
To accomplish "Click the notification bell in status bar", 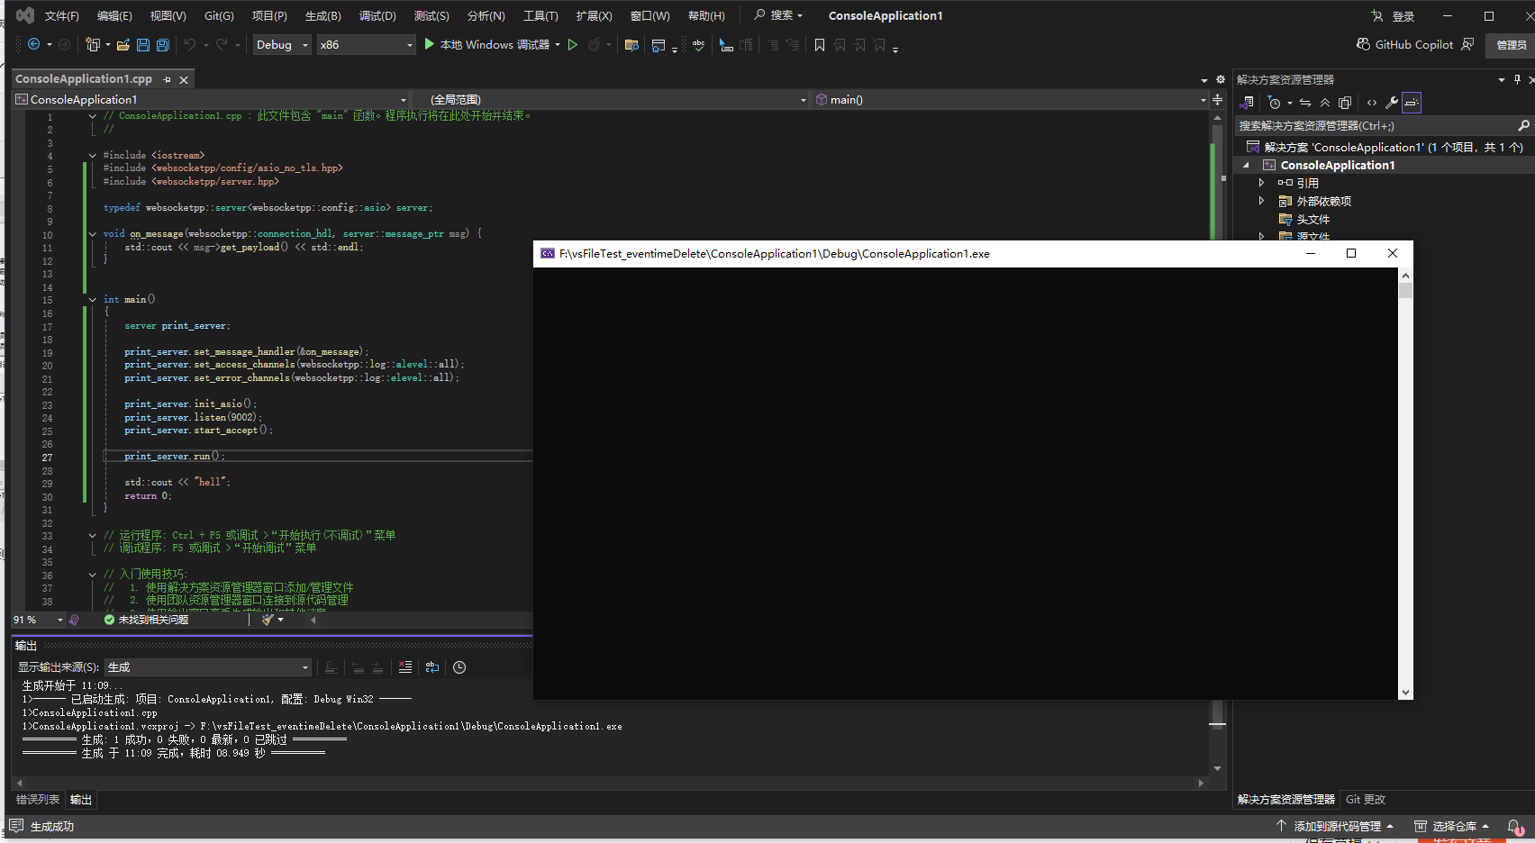I will [1515, 826].
